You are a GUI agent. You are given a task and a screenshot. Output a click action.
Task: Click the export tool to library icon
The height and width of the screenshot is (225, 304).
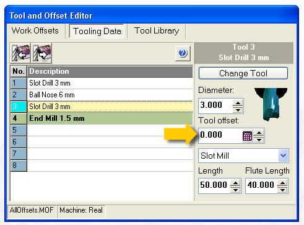41,53
